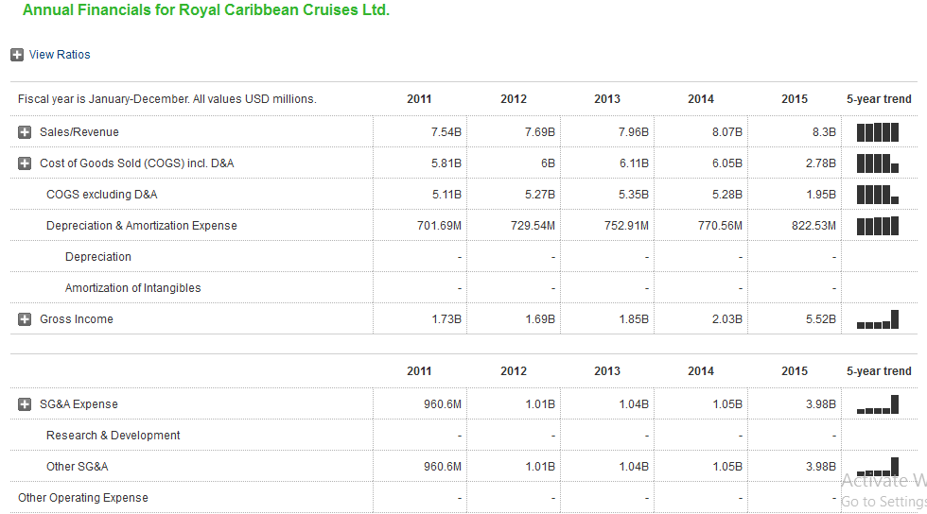Viewport: 927px width, 514px height.
Task: Click the Research & Development row label
Action: tap(113, 436)
